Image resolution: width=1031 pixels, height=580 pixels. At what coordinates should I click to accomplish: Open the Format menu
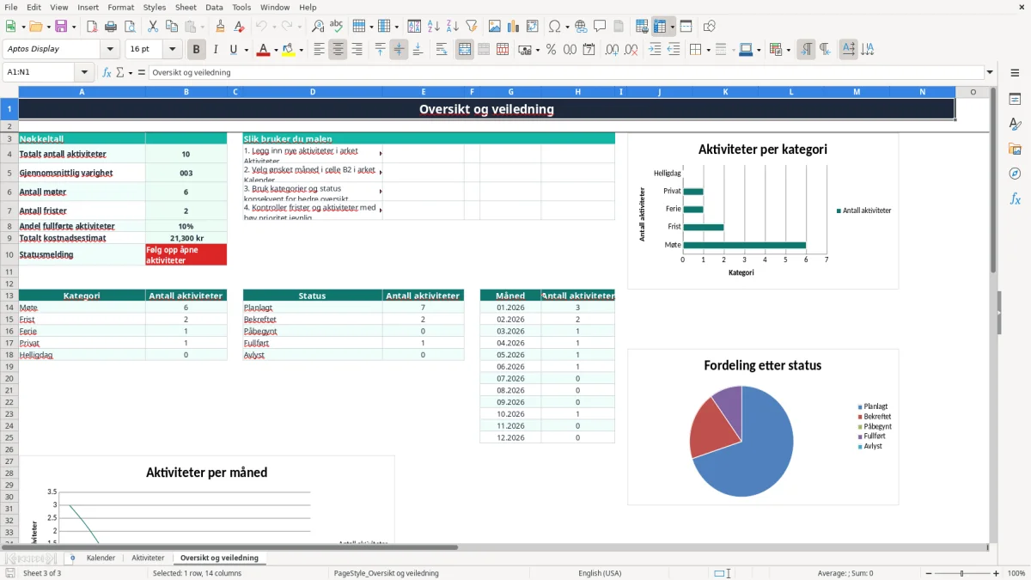point(121,7)
